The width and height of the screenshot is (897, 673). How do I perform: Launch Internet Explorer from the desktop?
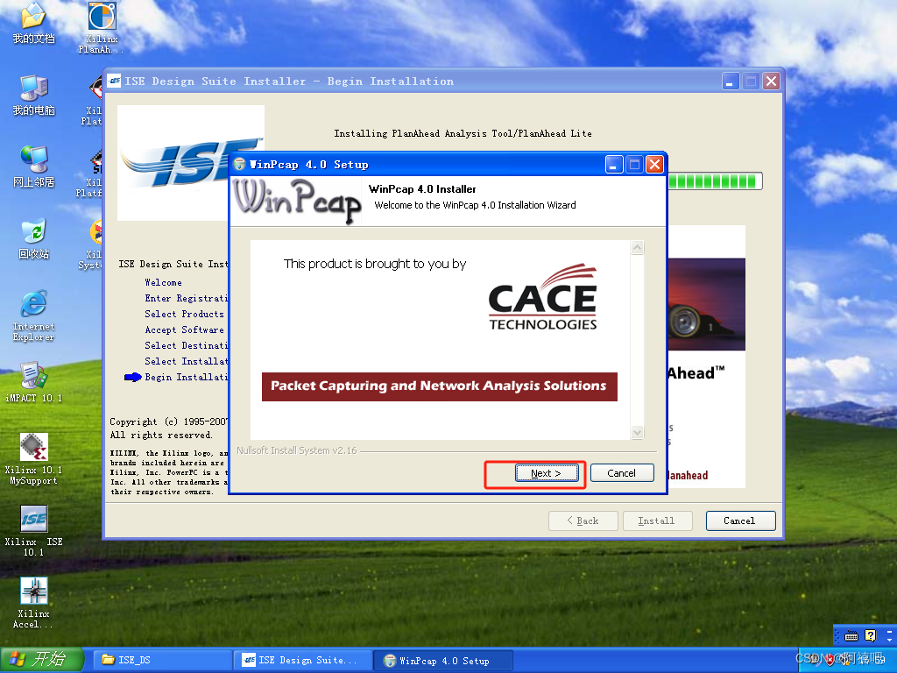[34, 315]
